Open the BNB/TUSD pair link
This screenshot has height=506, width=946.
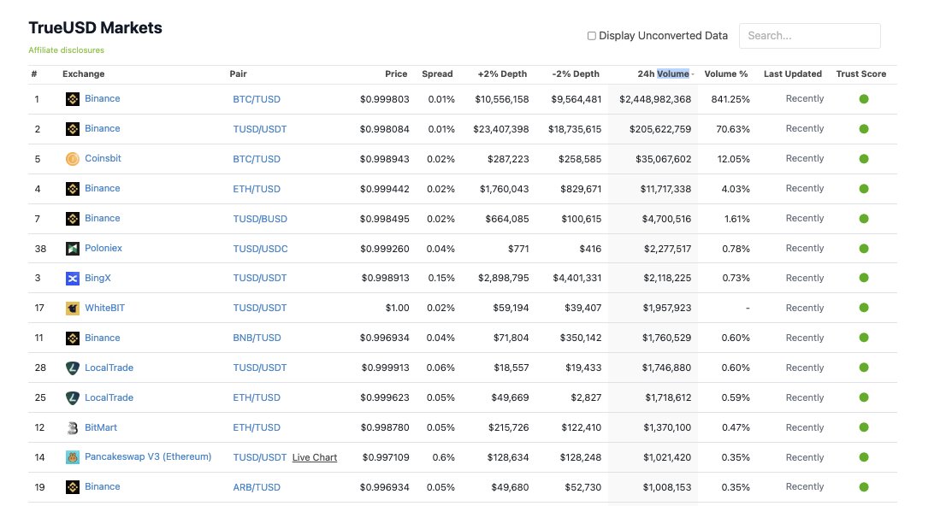coord(257,338)
